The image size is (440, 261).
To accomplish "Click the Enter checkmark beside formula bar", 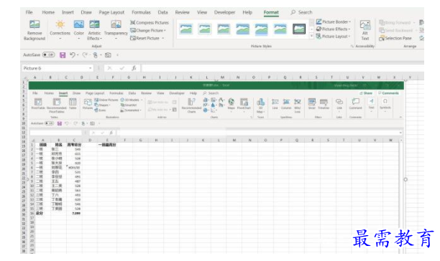I will pyautogui.click(x=122, y=68).
